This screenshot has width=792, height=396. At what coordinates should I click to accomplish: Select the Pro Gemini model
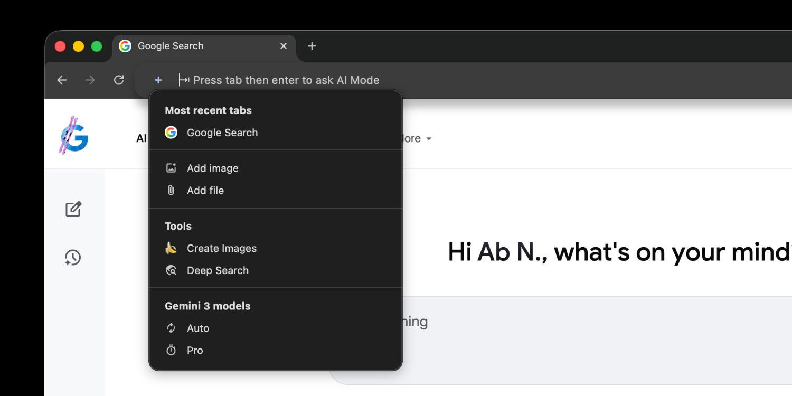click(x=194, y=350)
